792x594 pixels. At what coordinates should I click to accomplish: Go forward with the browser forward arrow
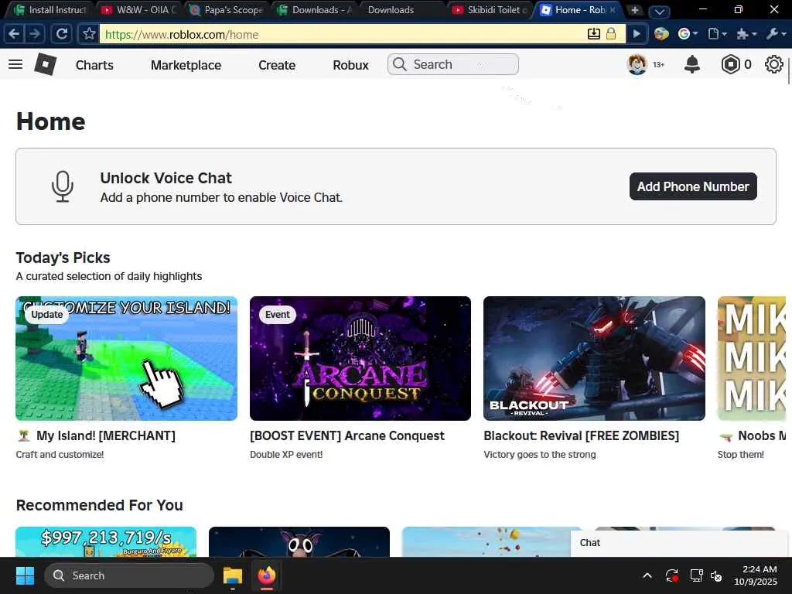pyautogui.click(x=35, y=34)
